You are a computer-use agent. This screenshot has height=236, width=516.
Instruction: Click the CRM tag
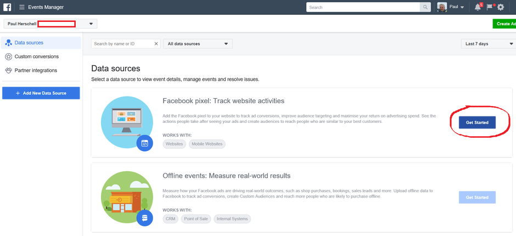click(171, 219)
